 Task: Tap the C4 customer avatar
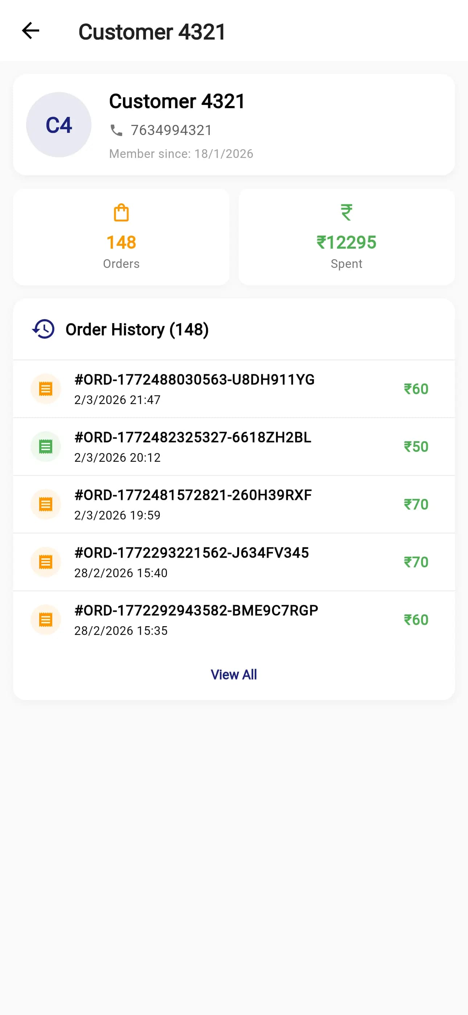(x=59, y=125)
